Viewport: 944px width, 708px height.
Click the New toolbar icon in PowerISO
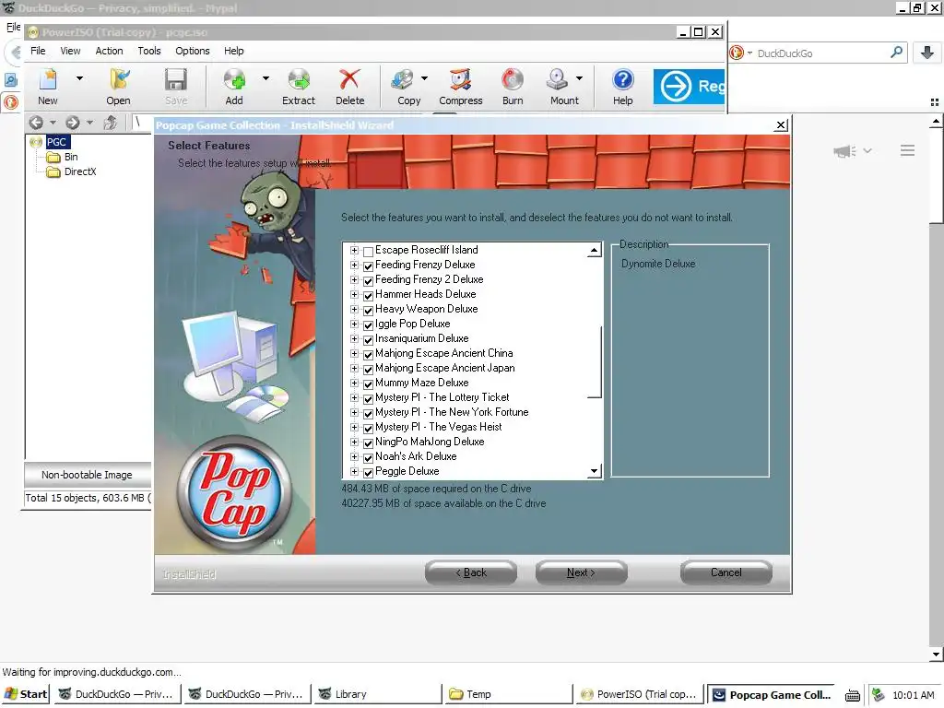click(48, 80)
